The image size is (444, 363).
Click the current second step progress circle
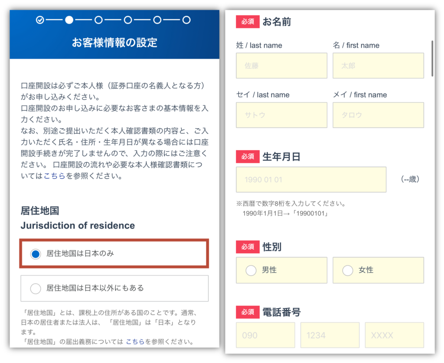(69, 20)
